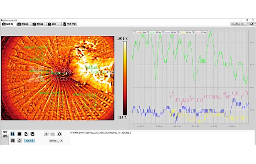Click the log text with DataManual file path

(101, 133)
